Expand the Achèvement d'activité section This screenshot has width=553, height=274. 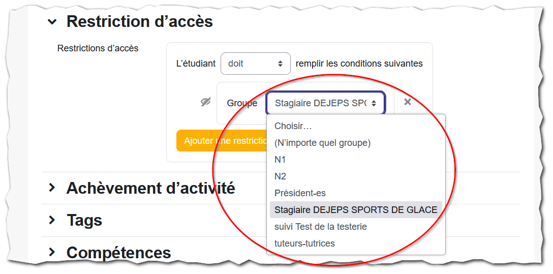[x=52, y=188]
